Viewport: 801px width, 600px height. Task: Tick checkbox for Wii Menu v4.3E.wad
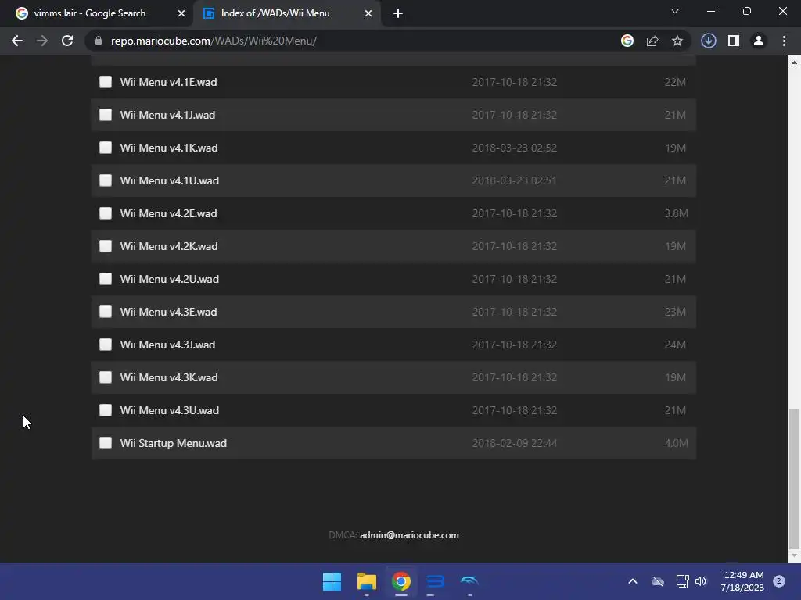[x=106, y=312]
